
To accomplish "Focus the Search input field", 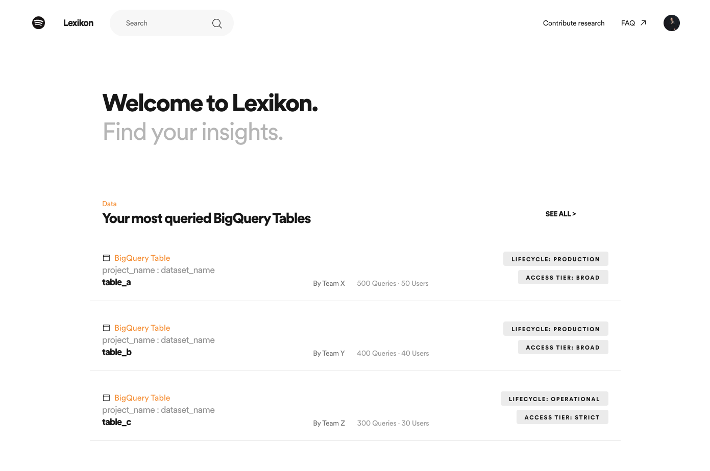I will (x=172, y=23).
